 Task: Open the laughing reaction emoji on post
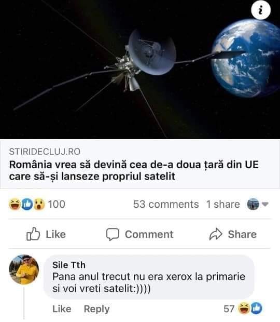pos(15,204)
